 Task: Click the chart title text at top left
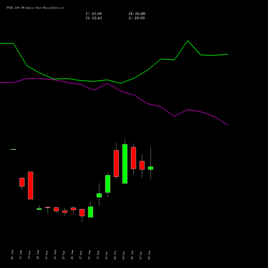pos(35,8)
